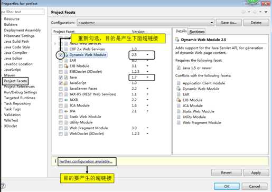The height and width of the screenshot is (192, 272).
Task: Switch to the Runtimes tab
Action: pos(197,32)
